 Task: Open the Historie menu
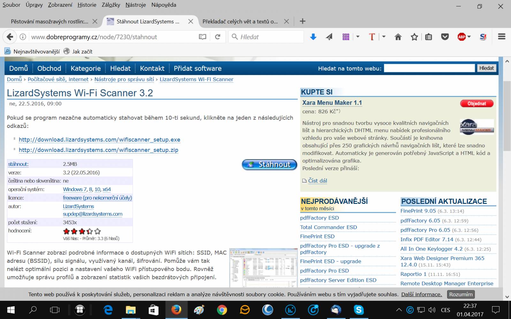pos(87,5)
